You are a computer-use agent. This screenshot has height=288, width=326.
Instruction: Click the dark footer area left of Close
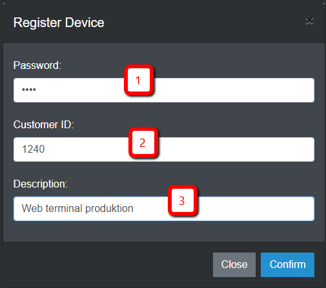coord(108,265)
